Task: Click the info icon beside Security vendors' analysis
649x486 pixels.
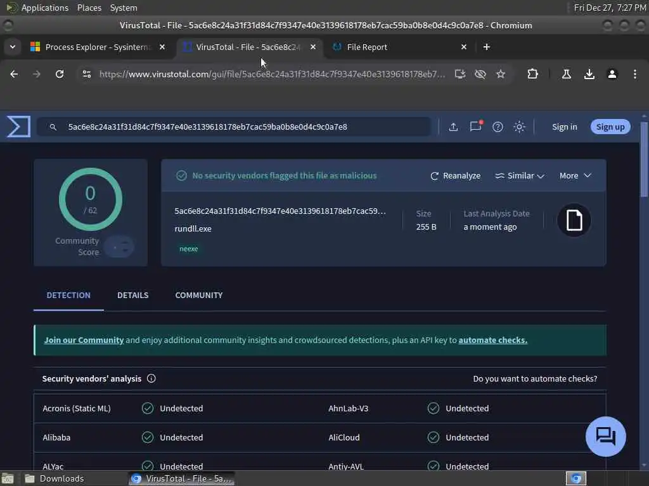Action: coord(151,378)
